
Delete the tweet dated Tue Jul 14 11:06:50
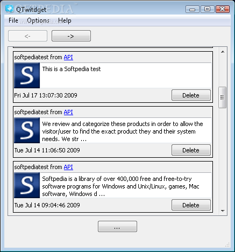click(191, 150)
